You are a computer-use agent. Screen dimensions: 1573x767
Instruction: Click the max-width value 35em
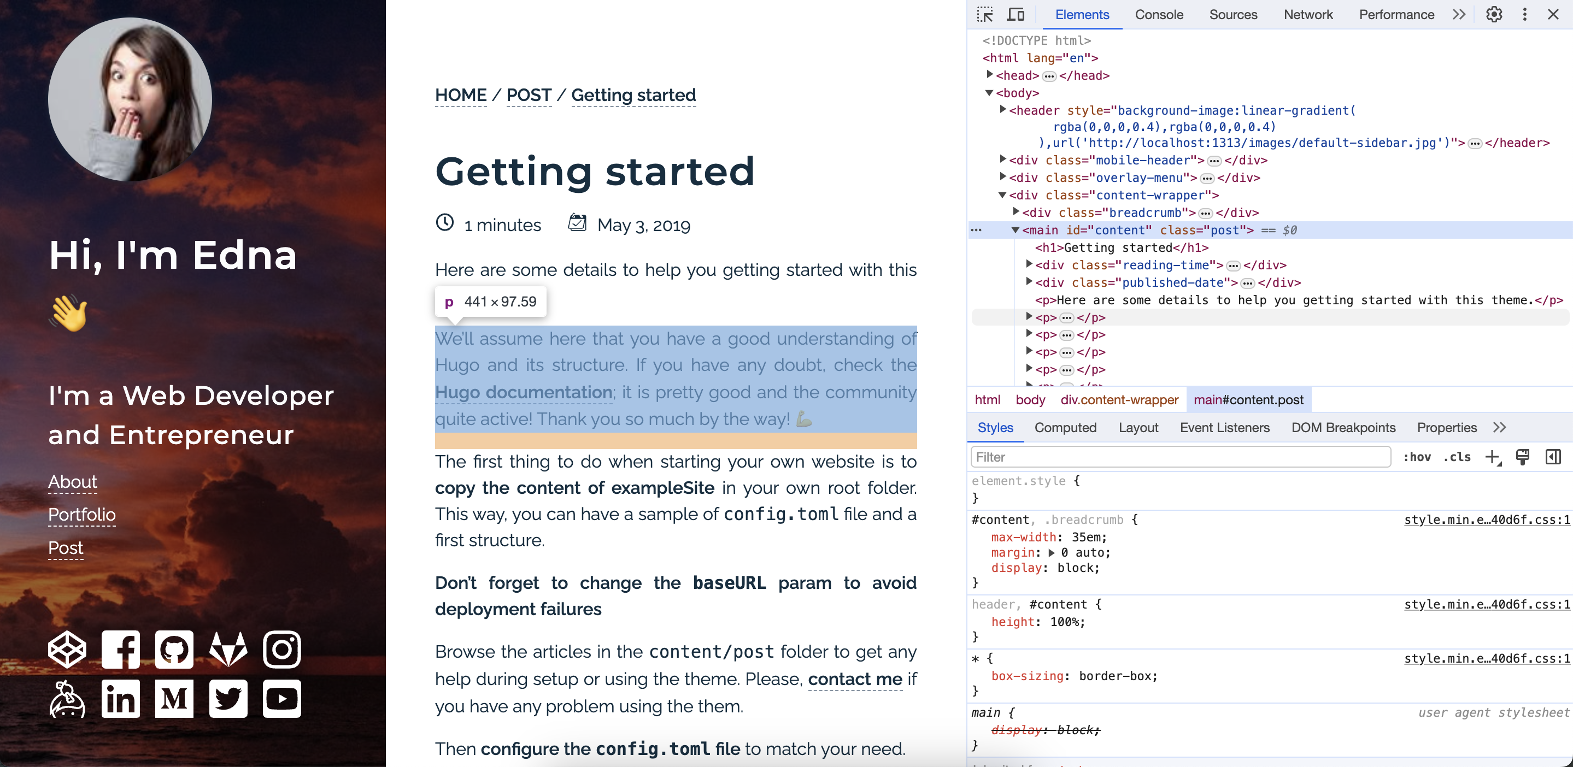(1085, 537)
